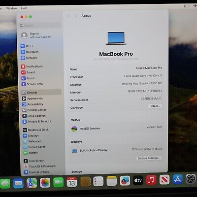This screenshot has width=197, height=197.
Task: Open Photos from the Dock
Action: point(45,183)
